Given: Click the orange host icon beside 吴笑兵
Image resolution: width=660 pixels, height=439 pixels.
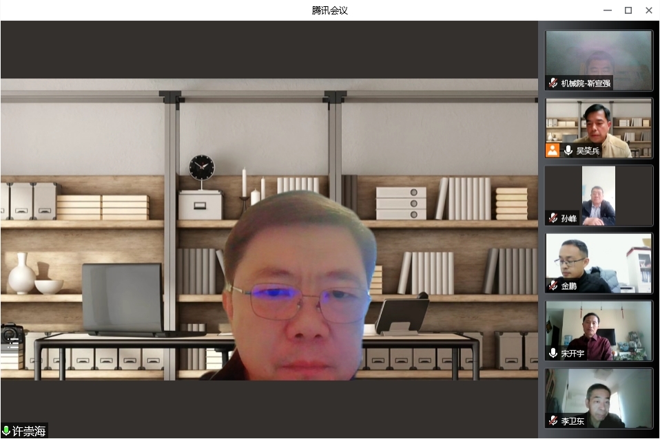Looking at the screenshot, I should (x=553, y=150).
